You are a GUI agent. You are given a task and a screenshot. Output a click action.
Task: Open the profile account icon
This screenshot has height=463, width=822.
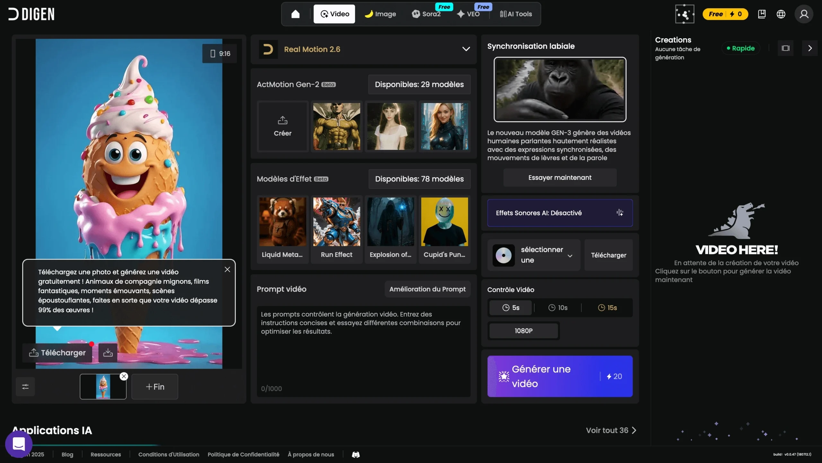click(804, 14)
